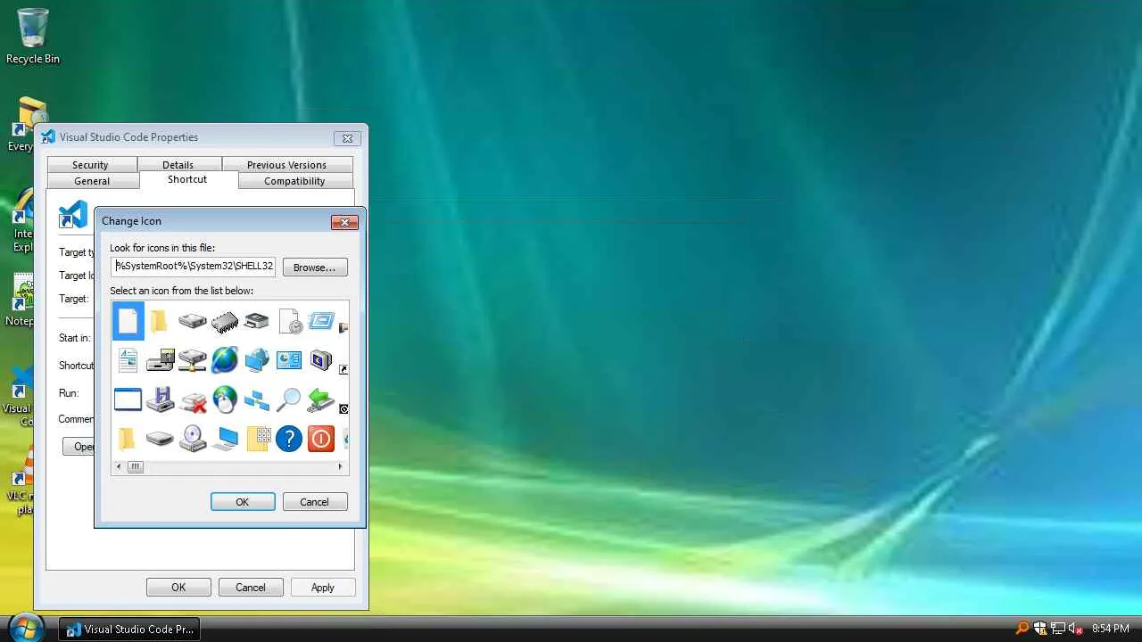Cancel the Change Icon dialog

point(314,502)
